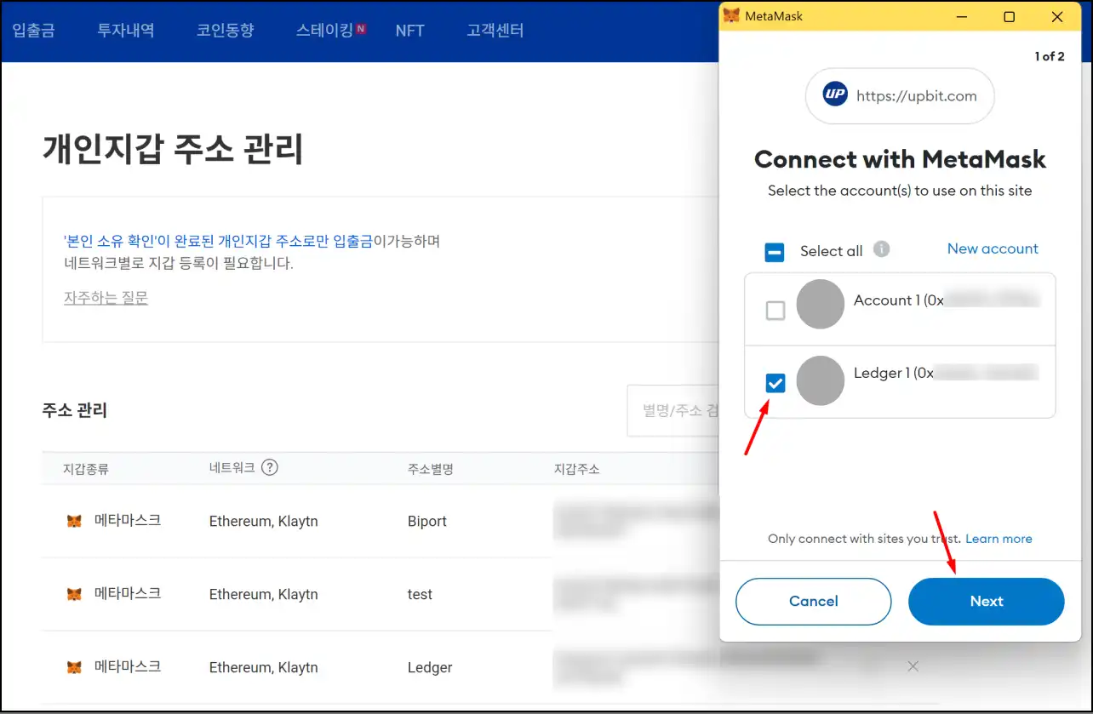
Task: Toggle the Select all checkbox in MetaMask
Action: (775, 252)
